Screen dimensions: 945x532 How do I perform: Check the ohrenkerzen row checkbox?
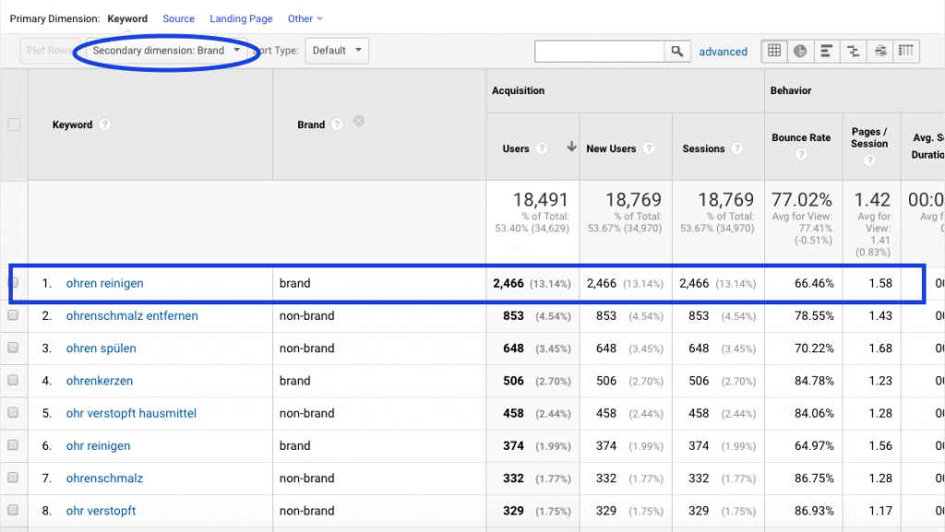[x=13, y=381]
